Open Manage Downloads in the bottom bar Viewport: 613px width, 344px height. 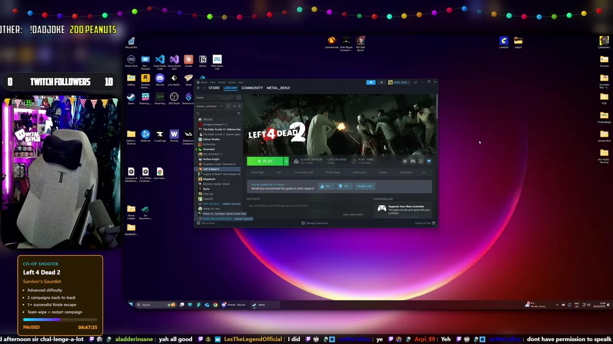[x=315, y=223]
